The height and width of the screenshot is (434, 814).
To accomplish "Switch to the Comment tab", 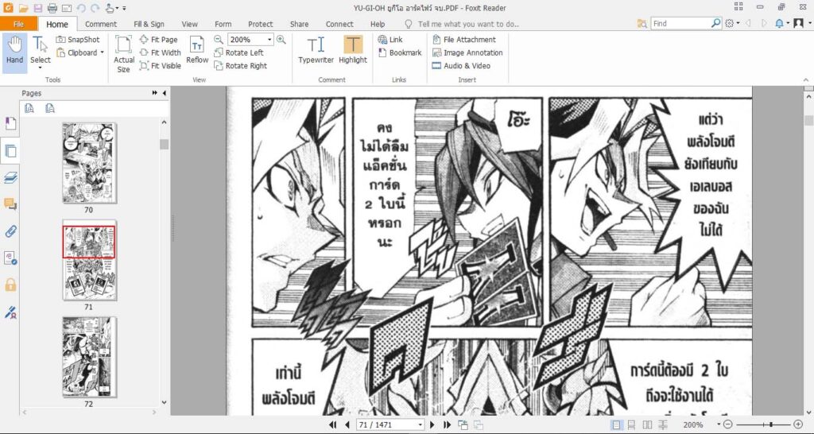I will [101, 24].
